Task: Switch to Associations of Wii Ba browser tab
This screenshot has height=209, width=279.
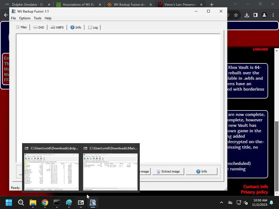Action: (x=78, y=5)
